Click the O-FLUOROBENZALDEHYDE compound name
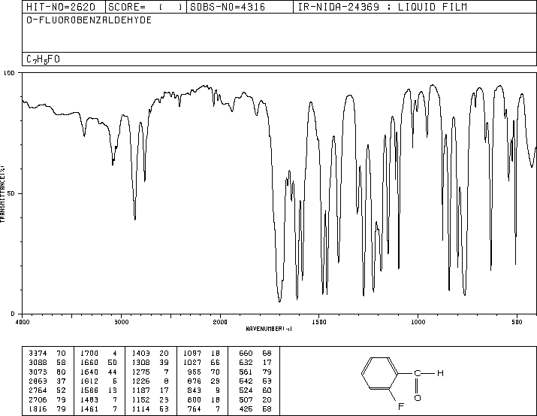Image resolution: width=537 pixels, height=416 pixels. (89, 20)
